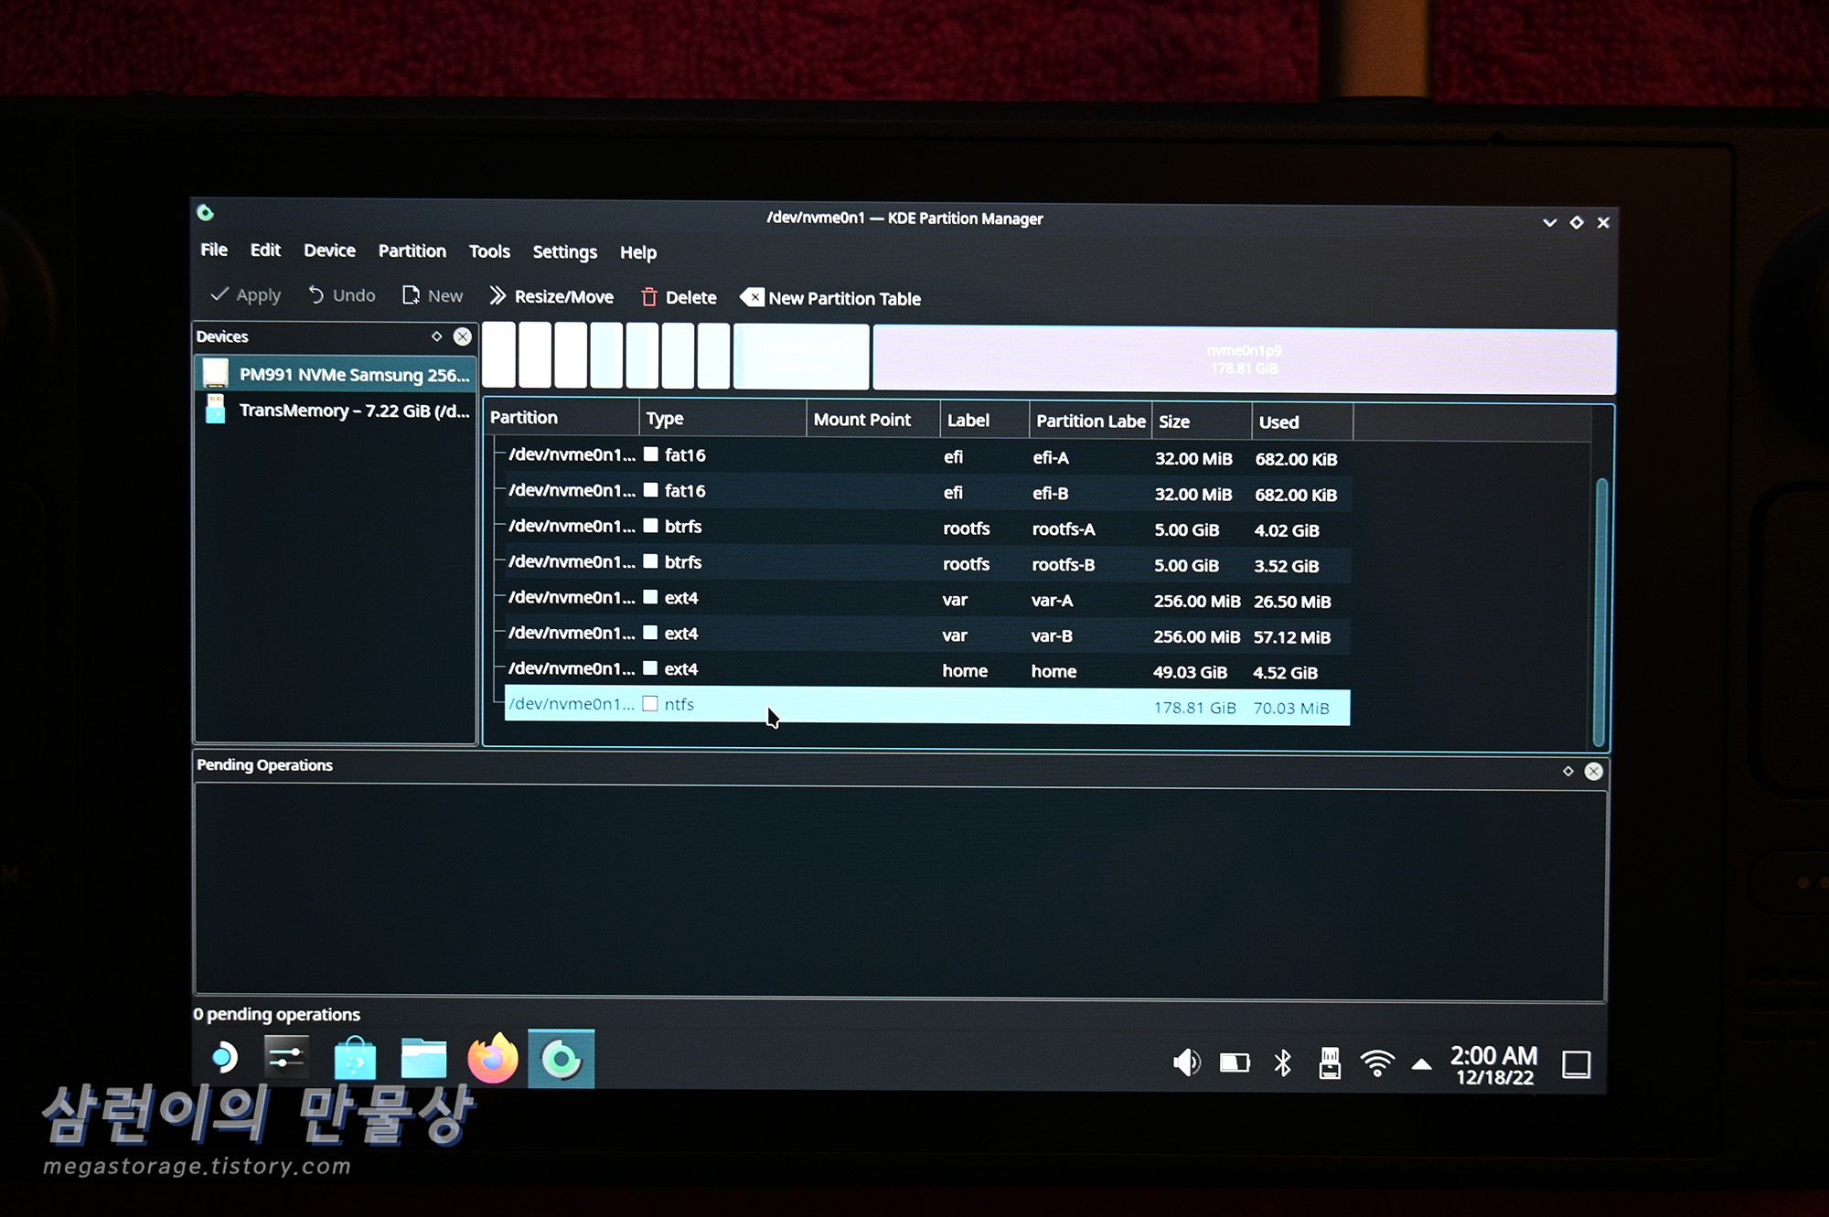Click the Bluetooth tray icon
The height and width of the screenshot is (1217, 1829).
tap(1282, 1062)
